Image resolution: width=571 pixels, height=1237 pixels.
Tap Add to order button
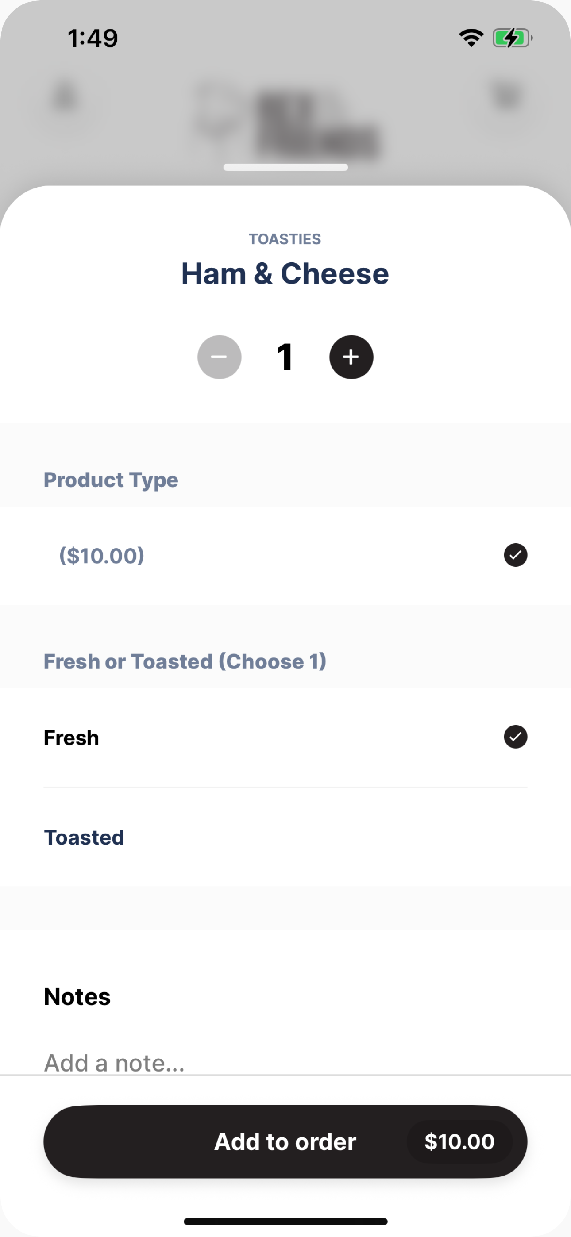285,1141
